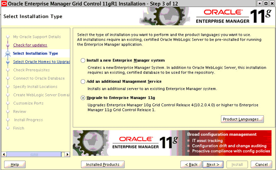
Task: Proceed with the Next button
Action: tap(213, 164)
